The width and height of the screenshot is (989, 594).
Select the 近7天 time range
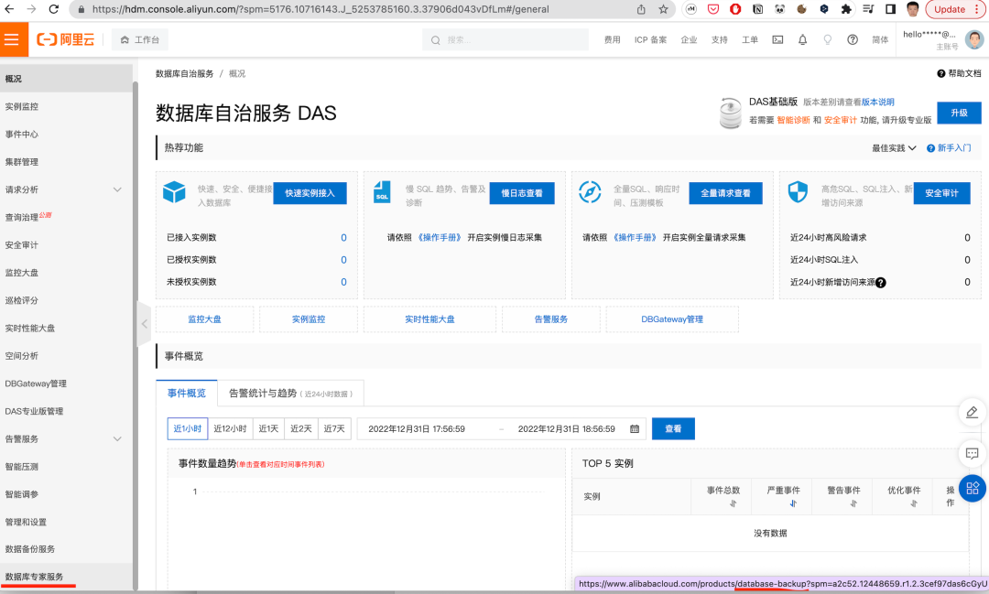[334, 428]
